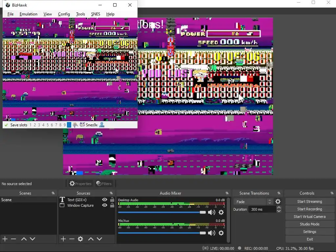Remove the selected scene
Viewport: 336px width, 252px height.
point(13,239)
